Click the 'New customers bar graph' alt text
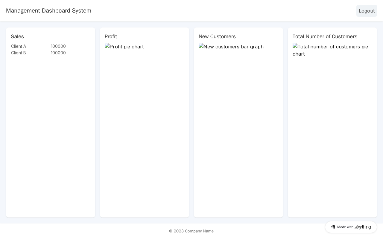This screenshot has width=383, height=239. click(234, 47)
